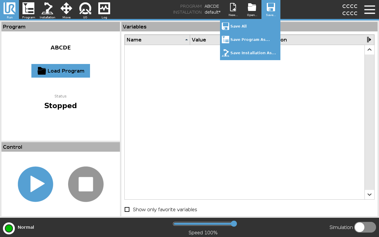This screenshot has height=237, width=379.
Task: Start the program with Play button
Action: pyautogui.click(x=36, y=184)
